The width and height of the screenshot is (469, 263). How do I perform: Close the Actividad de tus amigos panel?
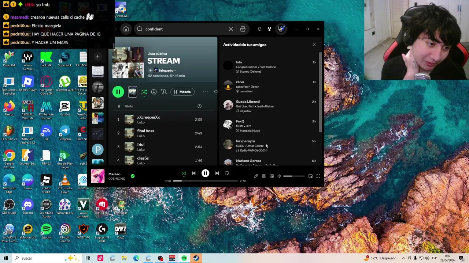pyautogui.click(x=314, y=45)
